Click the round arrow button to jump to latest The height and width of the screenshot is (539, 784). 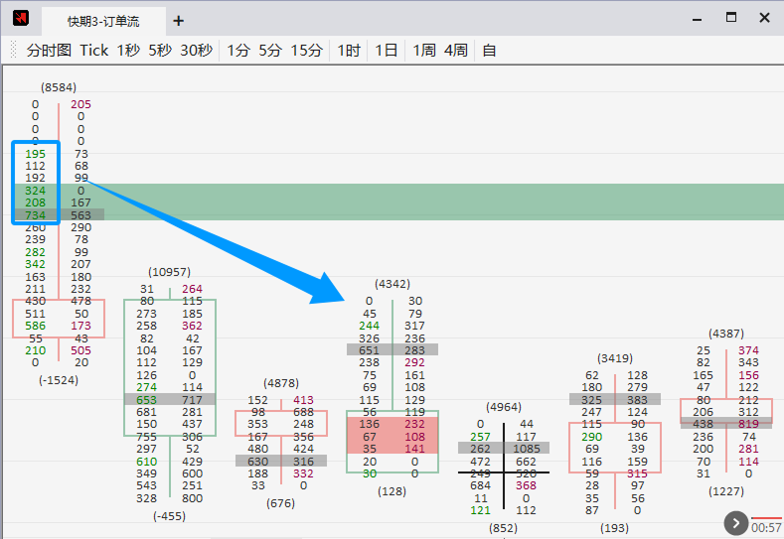click(x=735, y=523)
